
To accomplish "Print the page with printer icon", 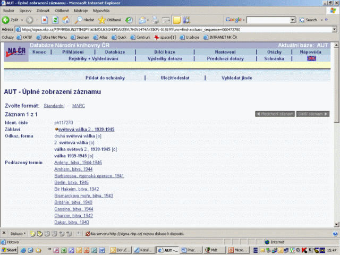I will (x=155, y=20).
